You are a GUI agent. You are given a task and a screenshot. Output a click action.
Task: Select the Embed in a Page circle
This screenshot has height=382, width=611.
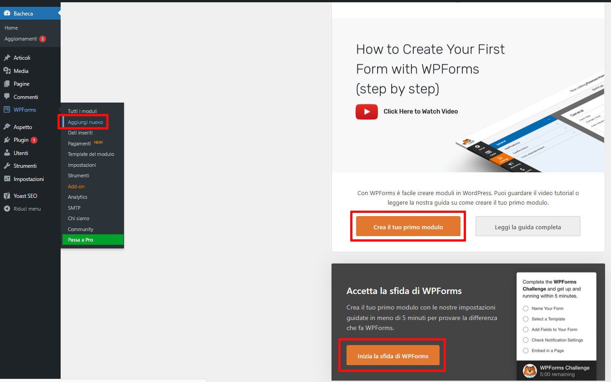(x=526, y=351)
